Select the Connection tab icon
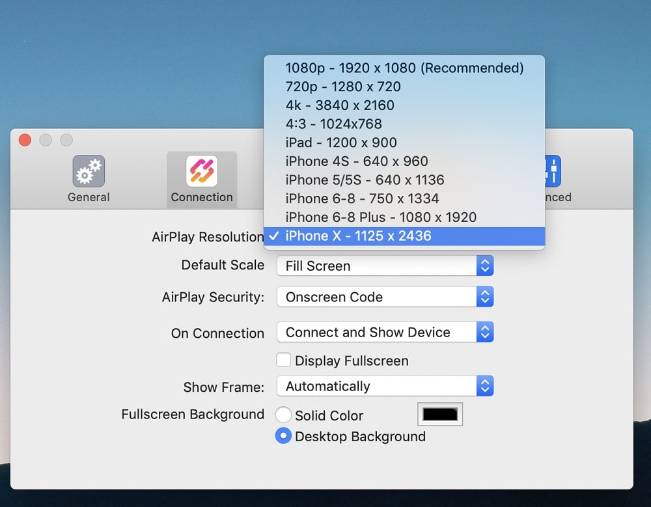 202,172
